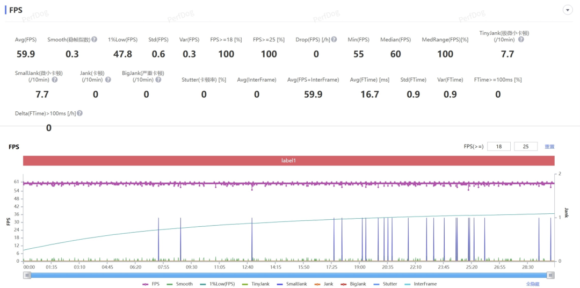Open the TinyJank(极微小卡顿) help tooltip icon
The width and height of the screenshot is (580, 288).
pos(520,40)
